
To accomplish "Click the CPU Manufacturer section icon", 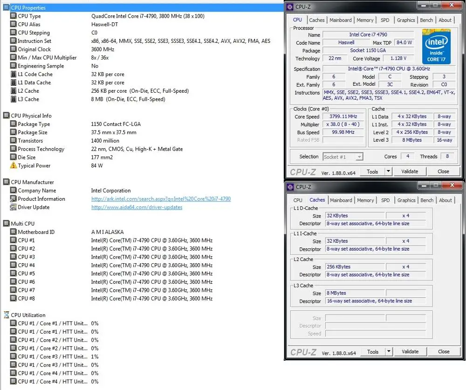I will pyautogui.click(x=6, y=182).
